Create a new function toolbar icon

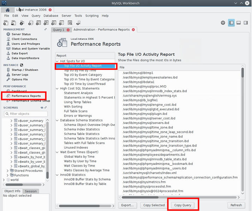pos(61,23)
